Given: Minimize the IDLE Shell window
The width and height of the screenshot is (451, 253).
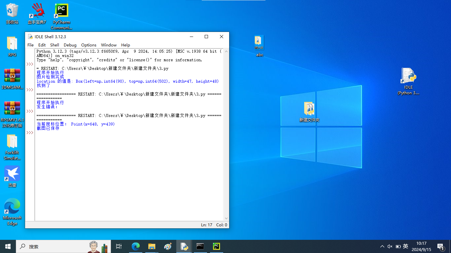Looking at the screenshot, I should 191,37.
